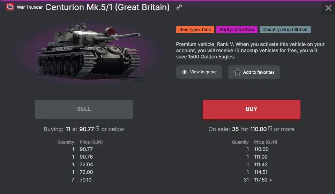The width and height of the screenshot is (335, 194).
Task: Open View in game button
Action: click(x=199, y=72)
